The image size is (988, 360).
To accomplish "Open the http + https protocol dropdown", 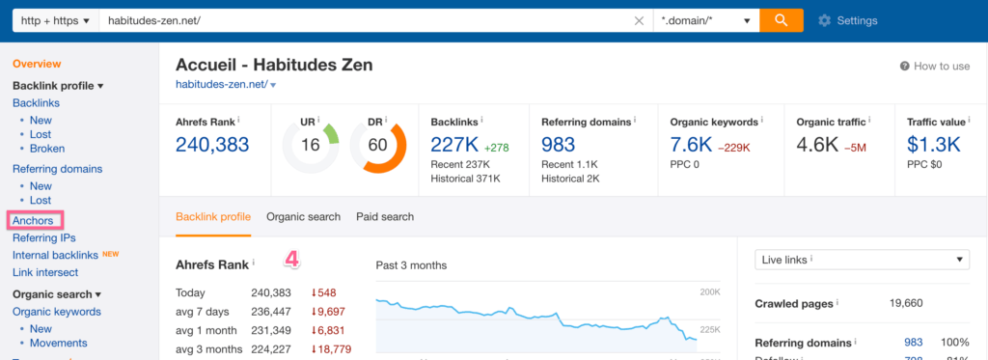I will (x=55, y=21).
